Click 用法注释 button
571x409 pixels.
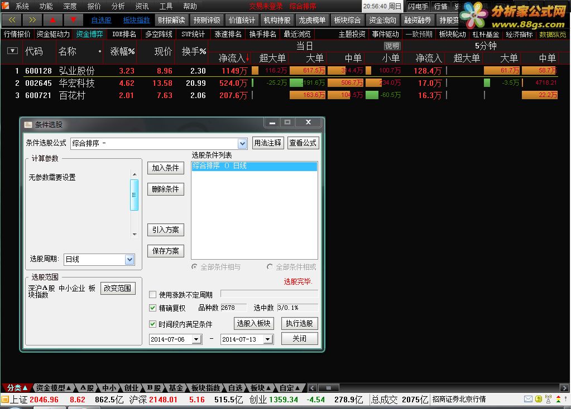[x=268, y=143]
